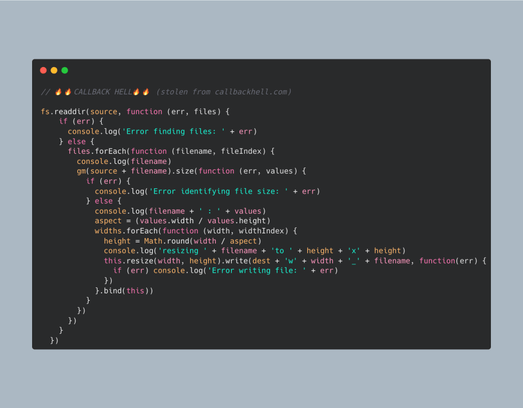Click 'aspect' at start of assignment line

coord(108,221)
